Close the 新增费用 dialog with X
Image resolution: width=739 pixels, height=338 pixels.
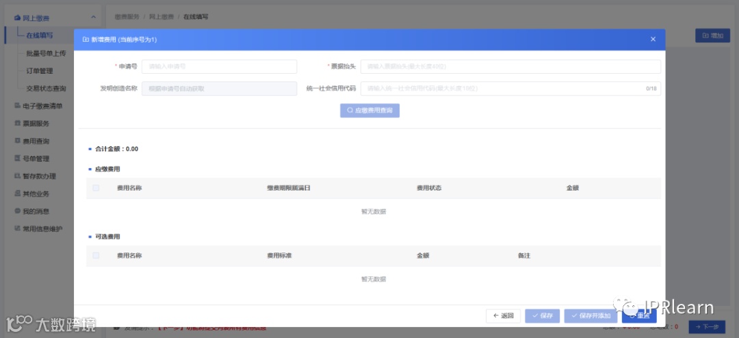[x=653, y=40]
